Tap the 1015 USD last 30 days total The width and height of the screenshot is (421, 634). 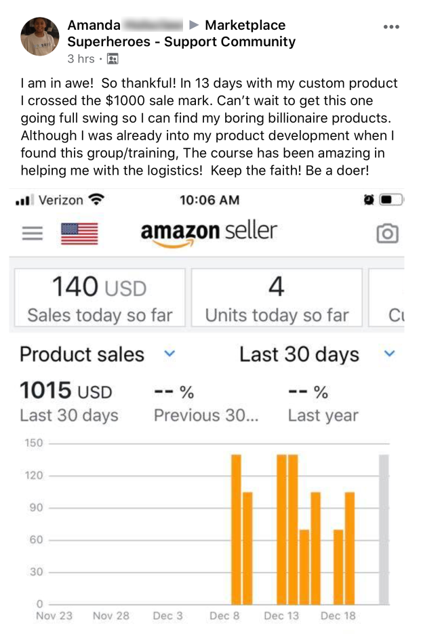pos(66,392)
